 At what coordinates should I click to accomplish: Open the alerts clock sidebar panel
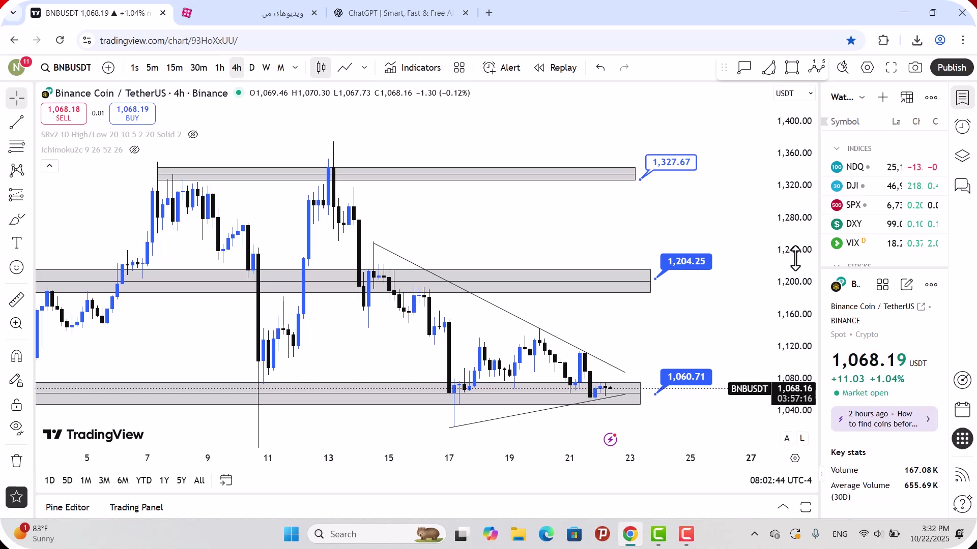[962, 127]
